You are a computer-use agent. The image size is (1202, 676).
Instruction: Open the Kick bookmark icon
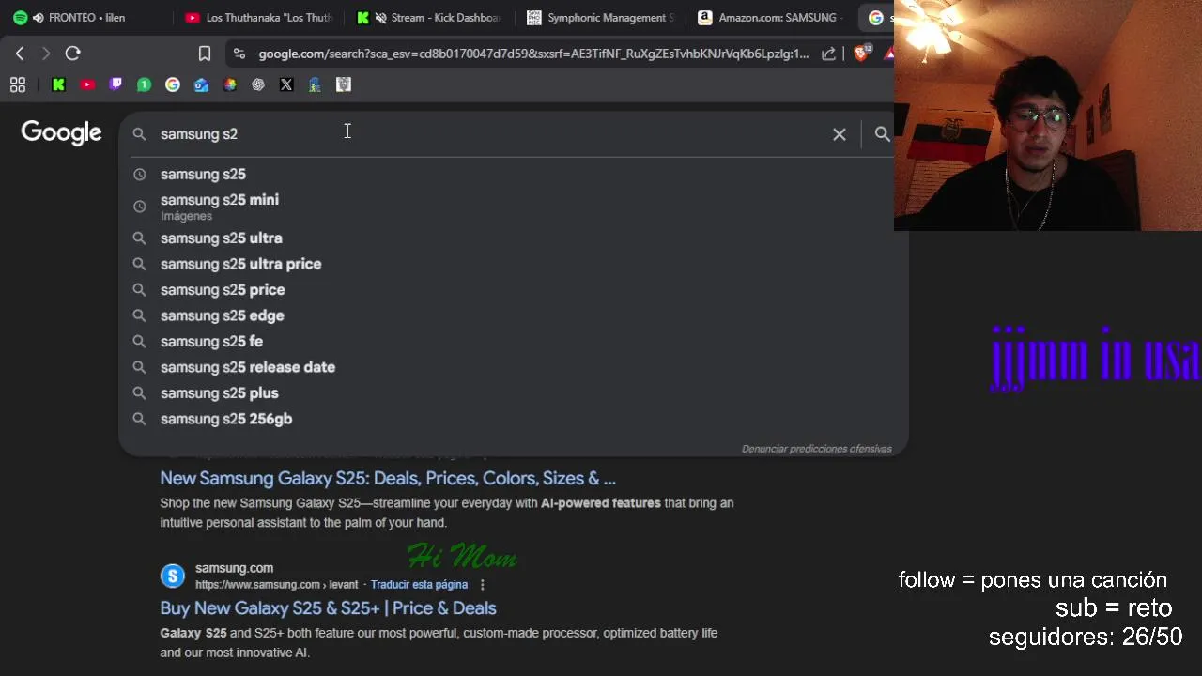coord(58,84)
